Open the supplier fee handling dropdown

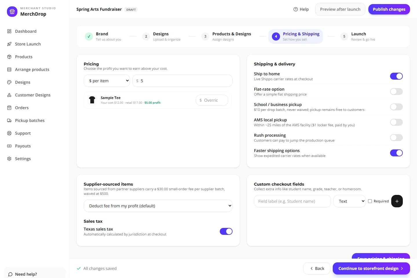point(158,206)
